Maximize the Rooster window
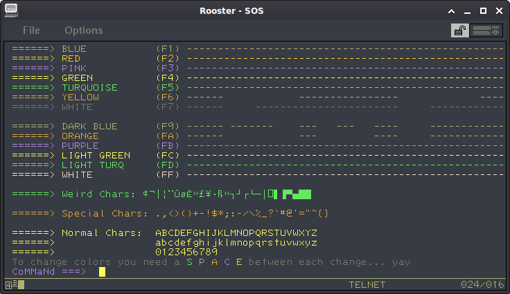 pos(484,10)
